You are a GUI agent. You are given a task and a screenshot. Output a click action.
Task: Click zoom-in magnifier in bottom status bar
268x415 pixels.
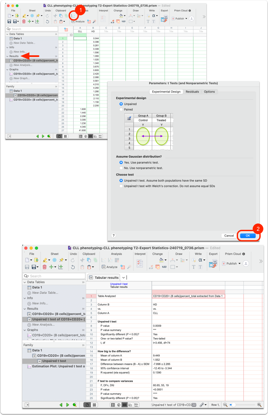tap(259, 405)
